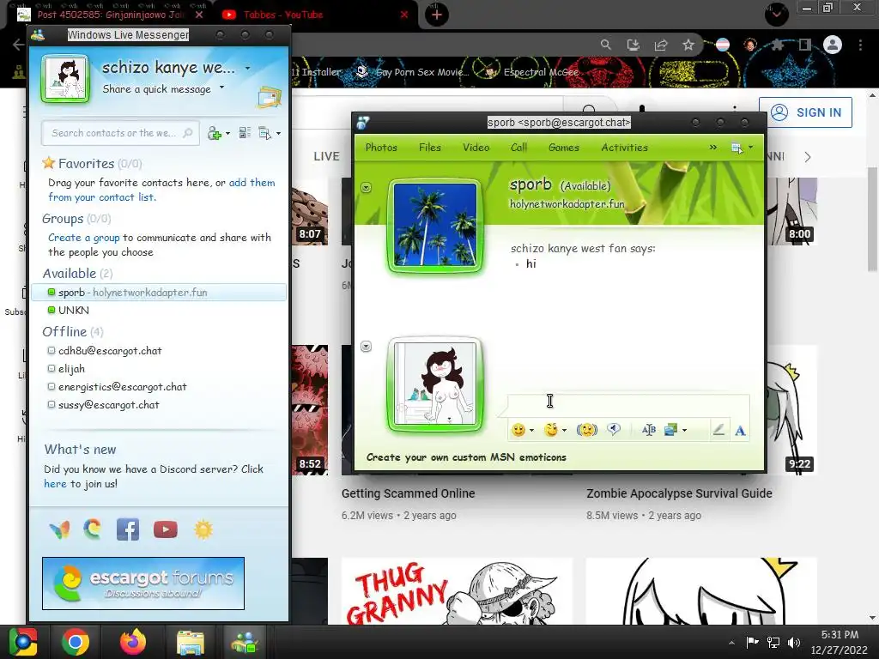The width and height of the screenshot is (879, 659).
Task: Click the chat window menu icon
Action: (x=737, y=148)
